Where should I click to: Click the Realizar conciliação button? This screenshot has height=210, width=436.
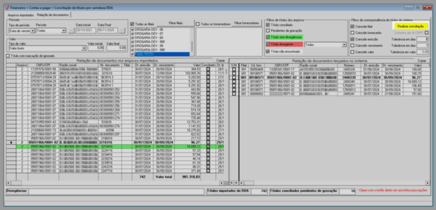coord(410,26)
